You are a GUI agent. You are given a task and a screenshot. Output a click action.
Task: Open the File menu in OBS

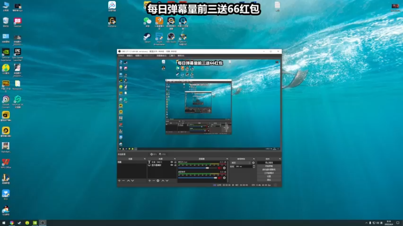(121, 56)
